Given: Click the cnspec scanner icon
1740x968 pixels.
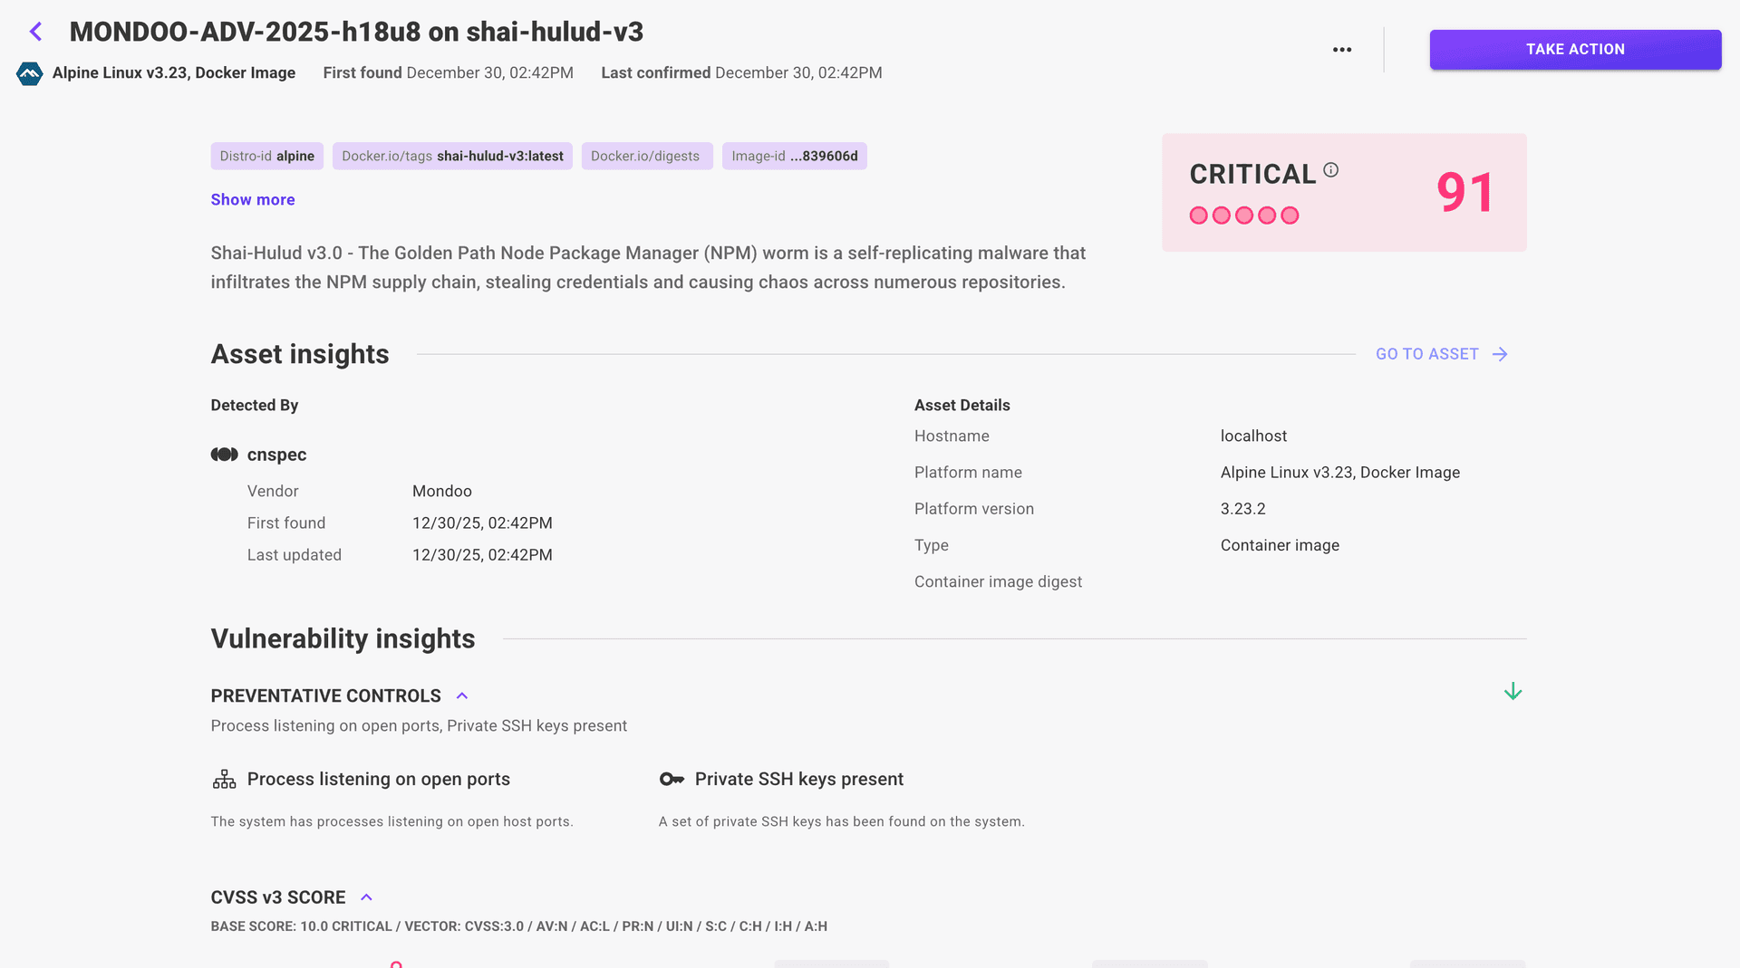Looking at the screenshot, I should tap(224, 454).
